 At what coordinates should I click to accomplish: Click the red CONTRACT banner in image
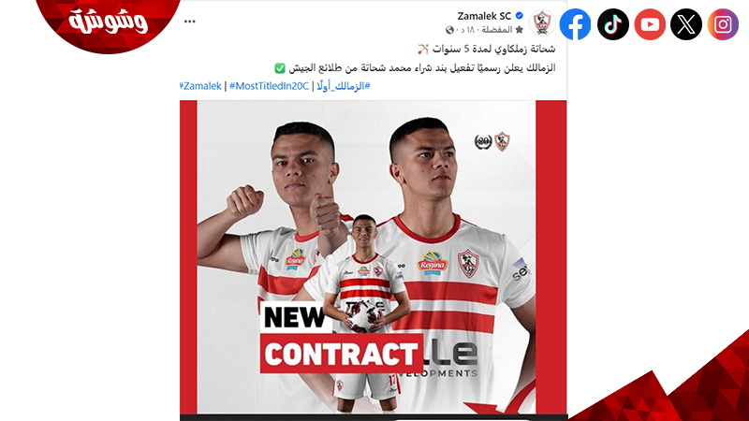tap(341, 354)
